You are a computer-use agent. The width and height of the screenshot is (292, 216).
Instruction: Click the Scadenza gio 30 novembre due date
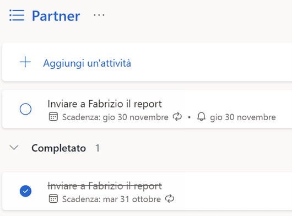pos(115,117)
